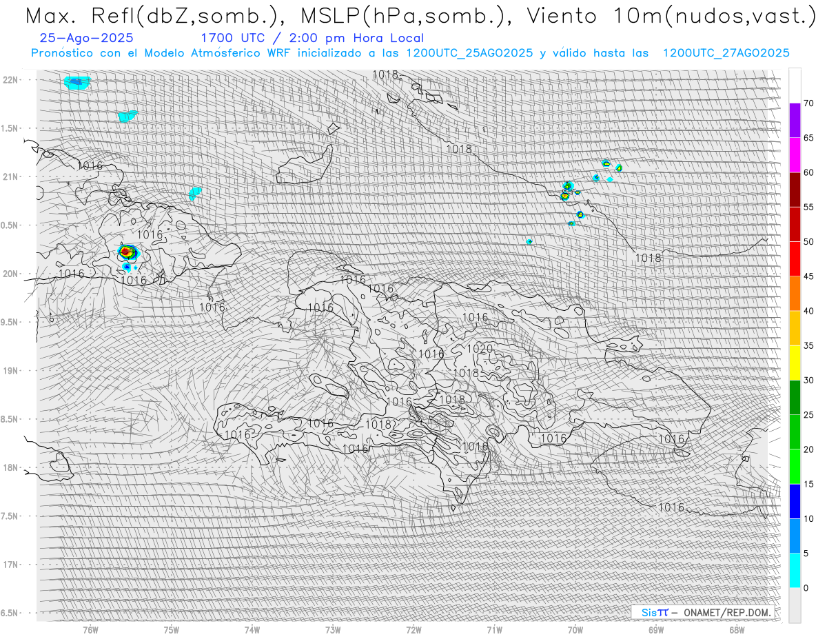Screen dimensions: 827x639
Task: Click the '50' colorbar value label
Action: (x=808, y=242)
